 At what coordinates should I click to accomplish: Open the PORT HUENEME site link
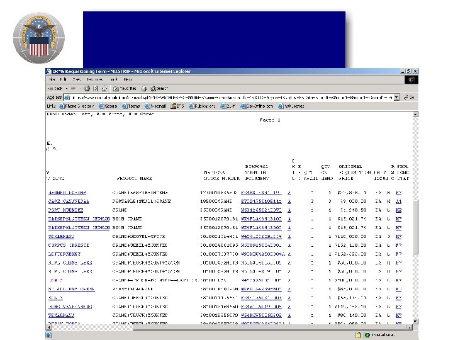coord(65,210)
